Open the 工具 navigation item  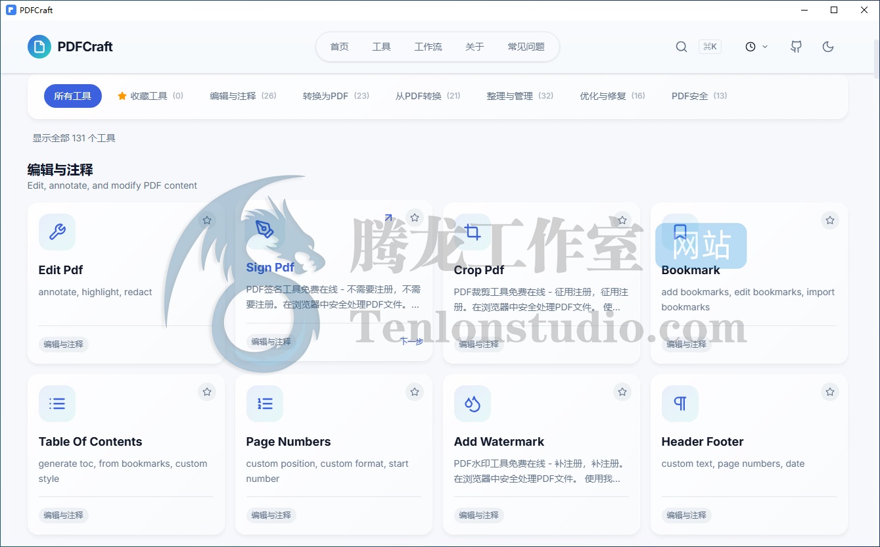[381, 47]
